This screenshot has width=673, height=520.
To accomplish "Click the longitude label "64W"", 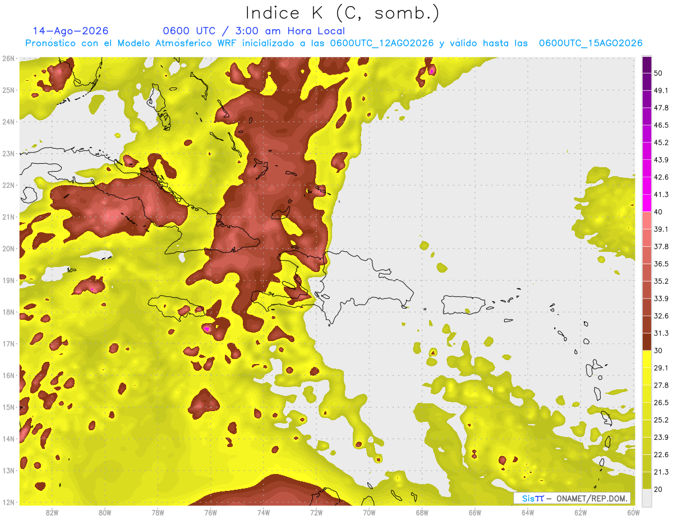I will [x=528, y=512].
